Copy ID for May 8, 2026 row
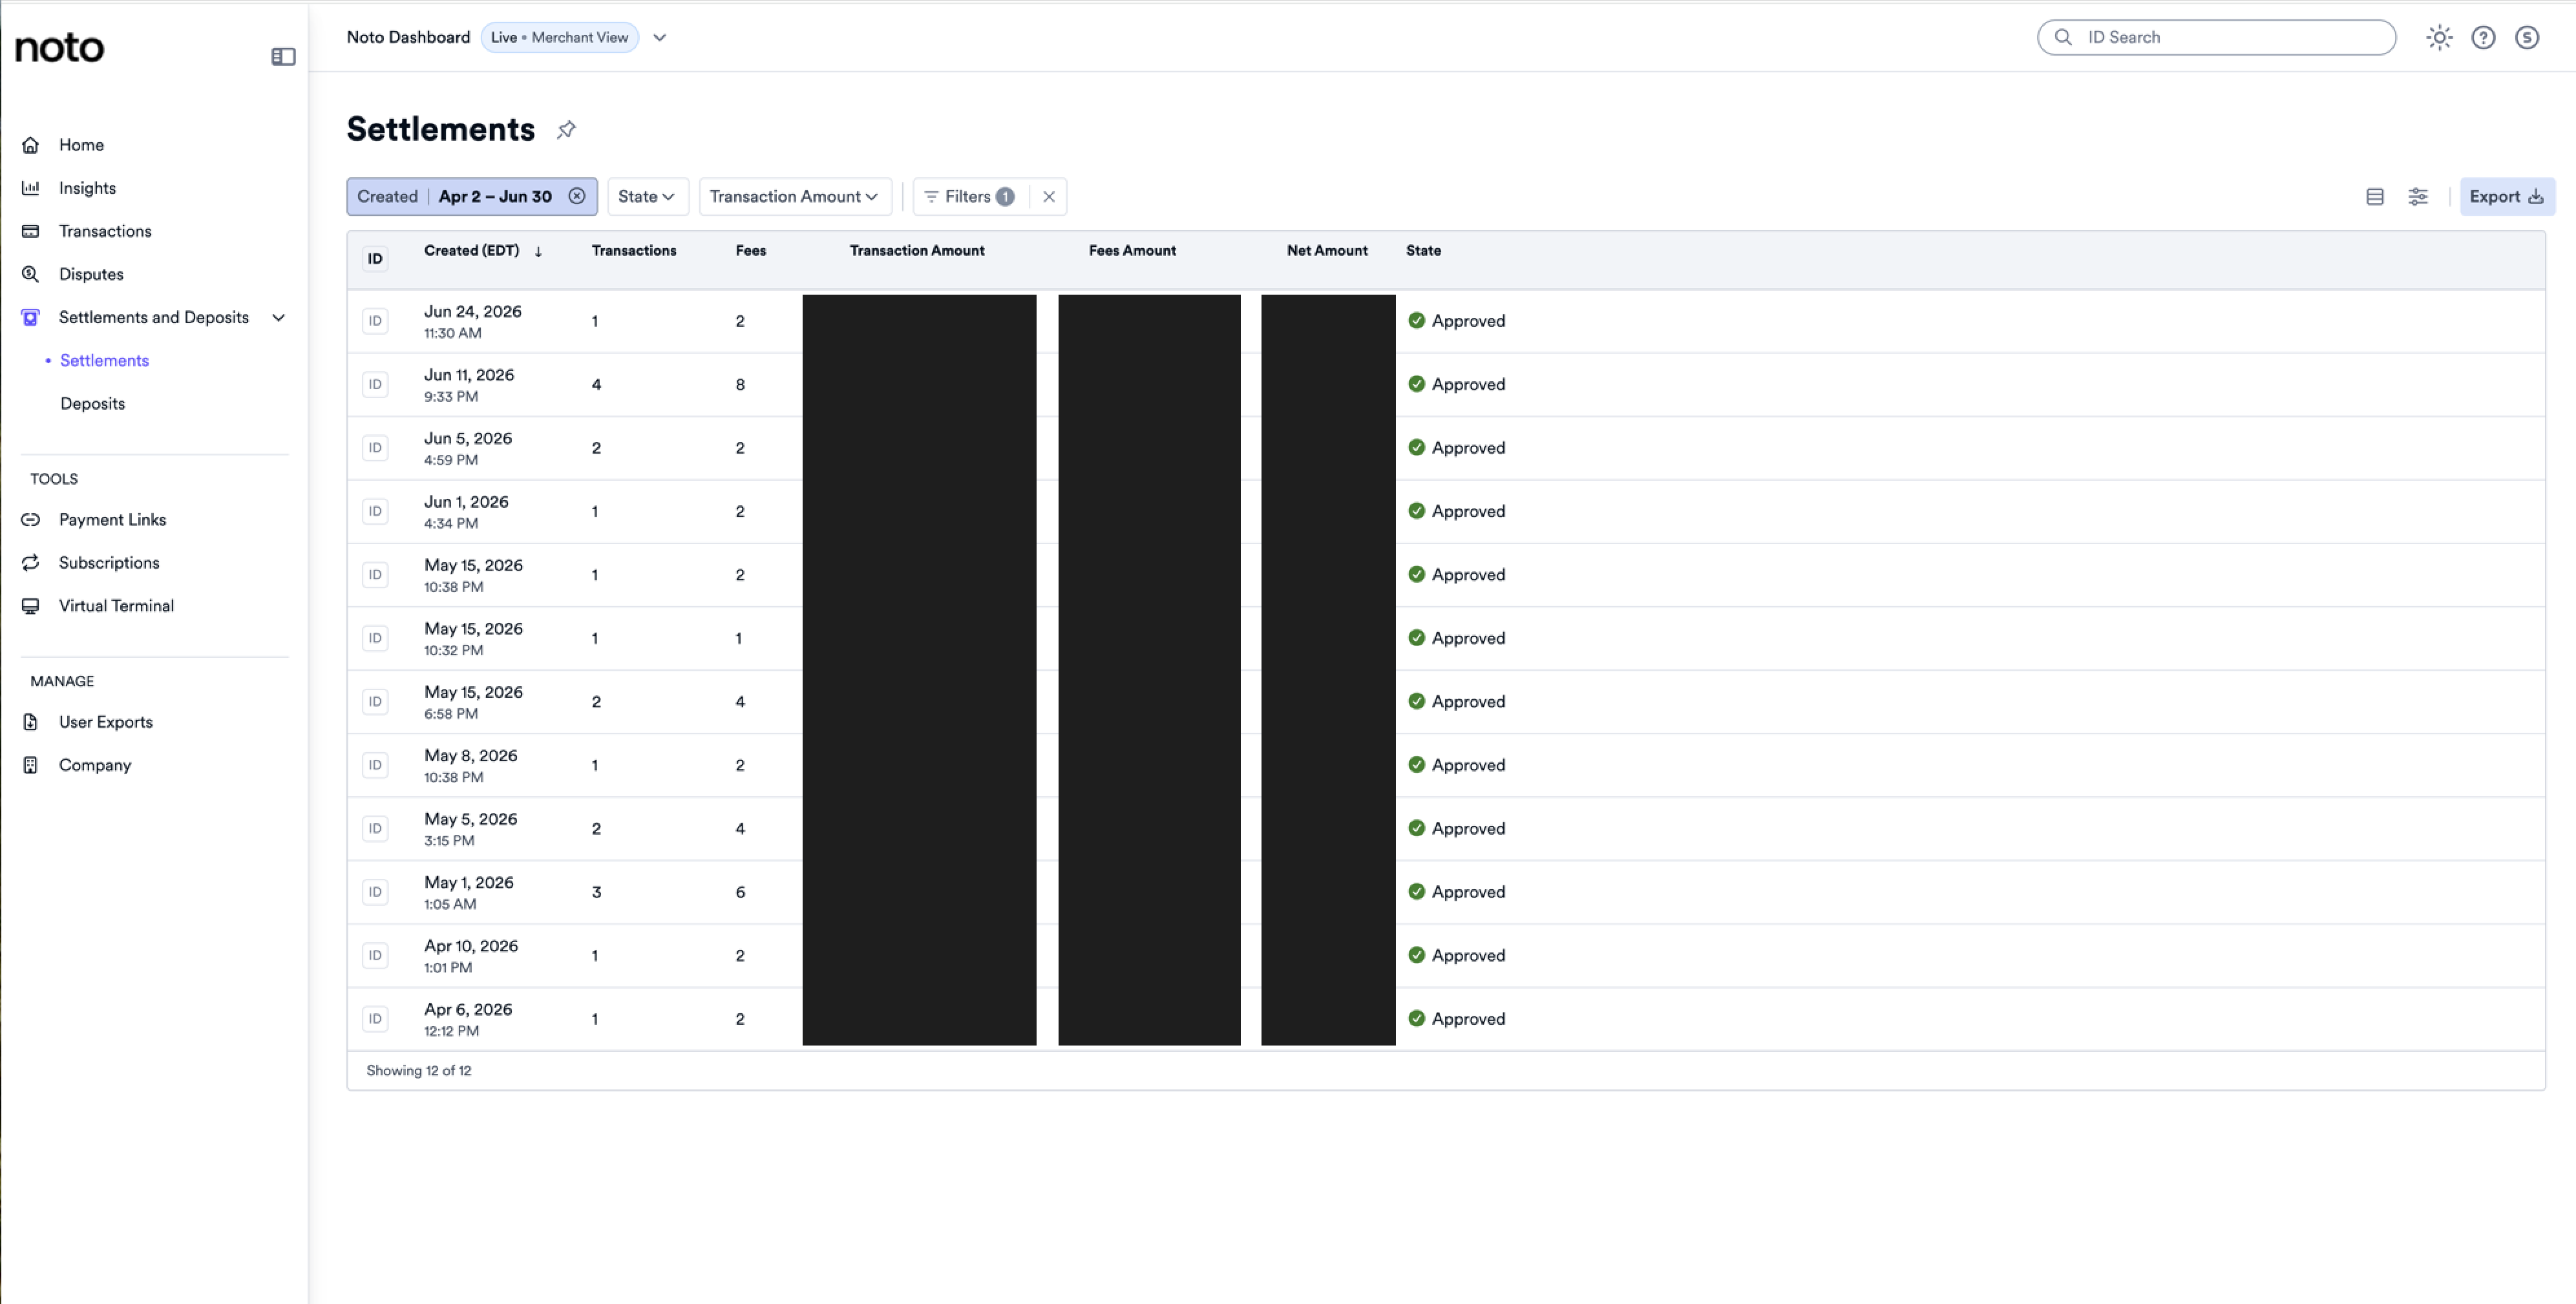The image size is (2576, 1304). (375, 765)
